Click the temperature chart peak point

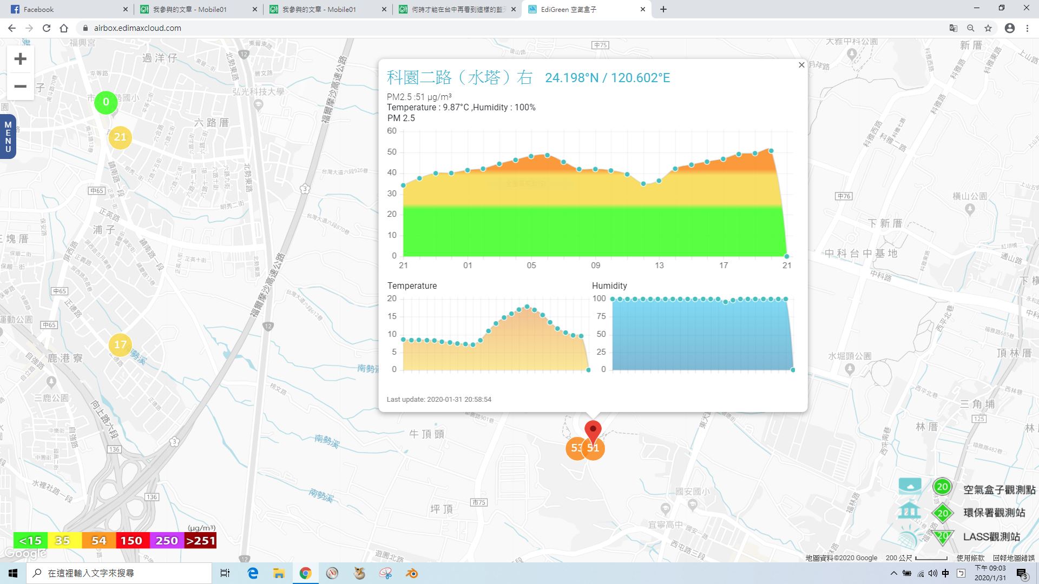pyautogui.click(x=527, y=307)
